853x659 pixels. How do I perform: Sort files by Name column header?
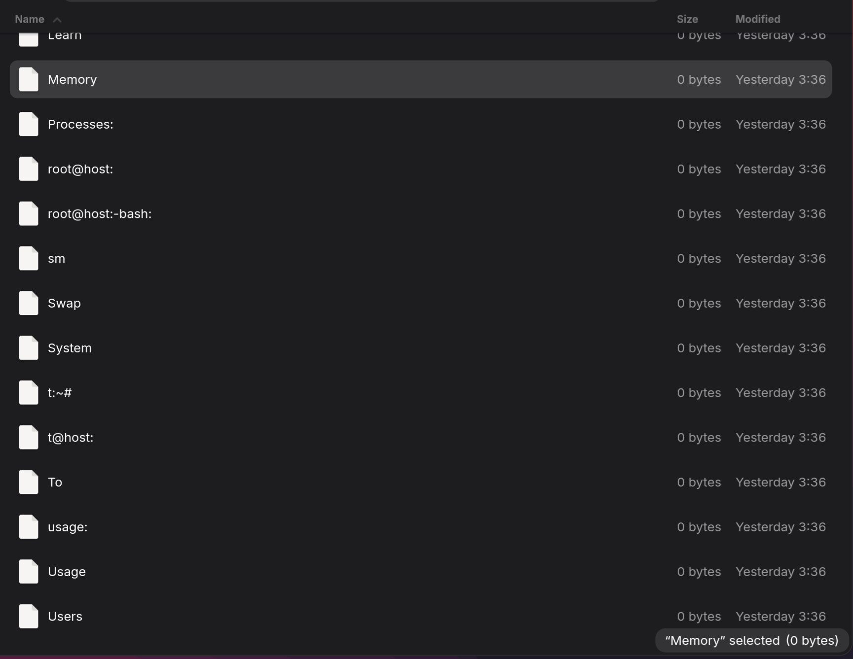tap(30, 19)
